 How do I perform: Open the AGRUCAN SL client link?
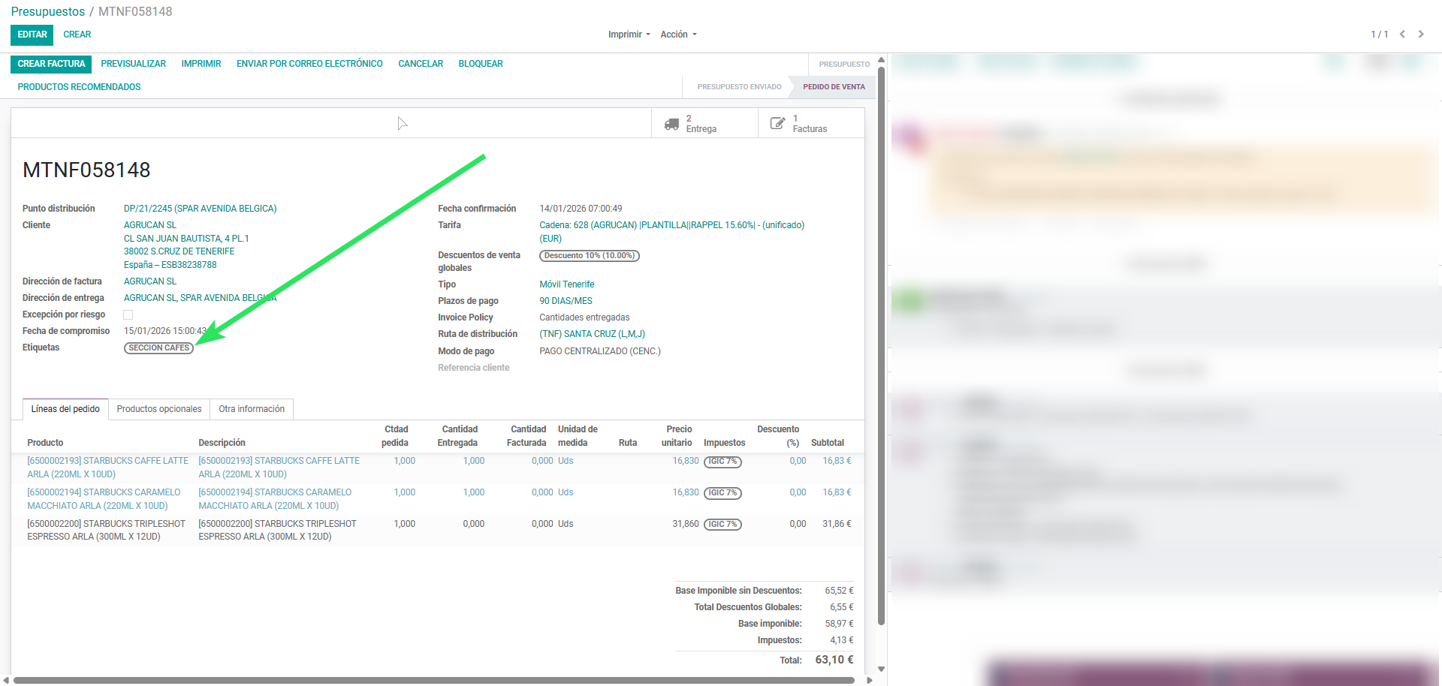pos(150,225)
